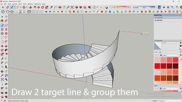182x102 pixels.
Task: Click the V-Ray Show Frame Buffer icon
Action: coord(29,12)
